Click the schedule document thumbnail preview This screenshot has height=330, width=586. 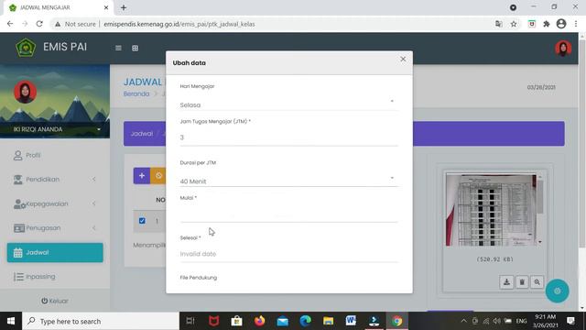tap(491, 210)
